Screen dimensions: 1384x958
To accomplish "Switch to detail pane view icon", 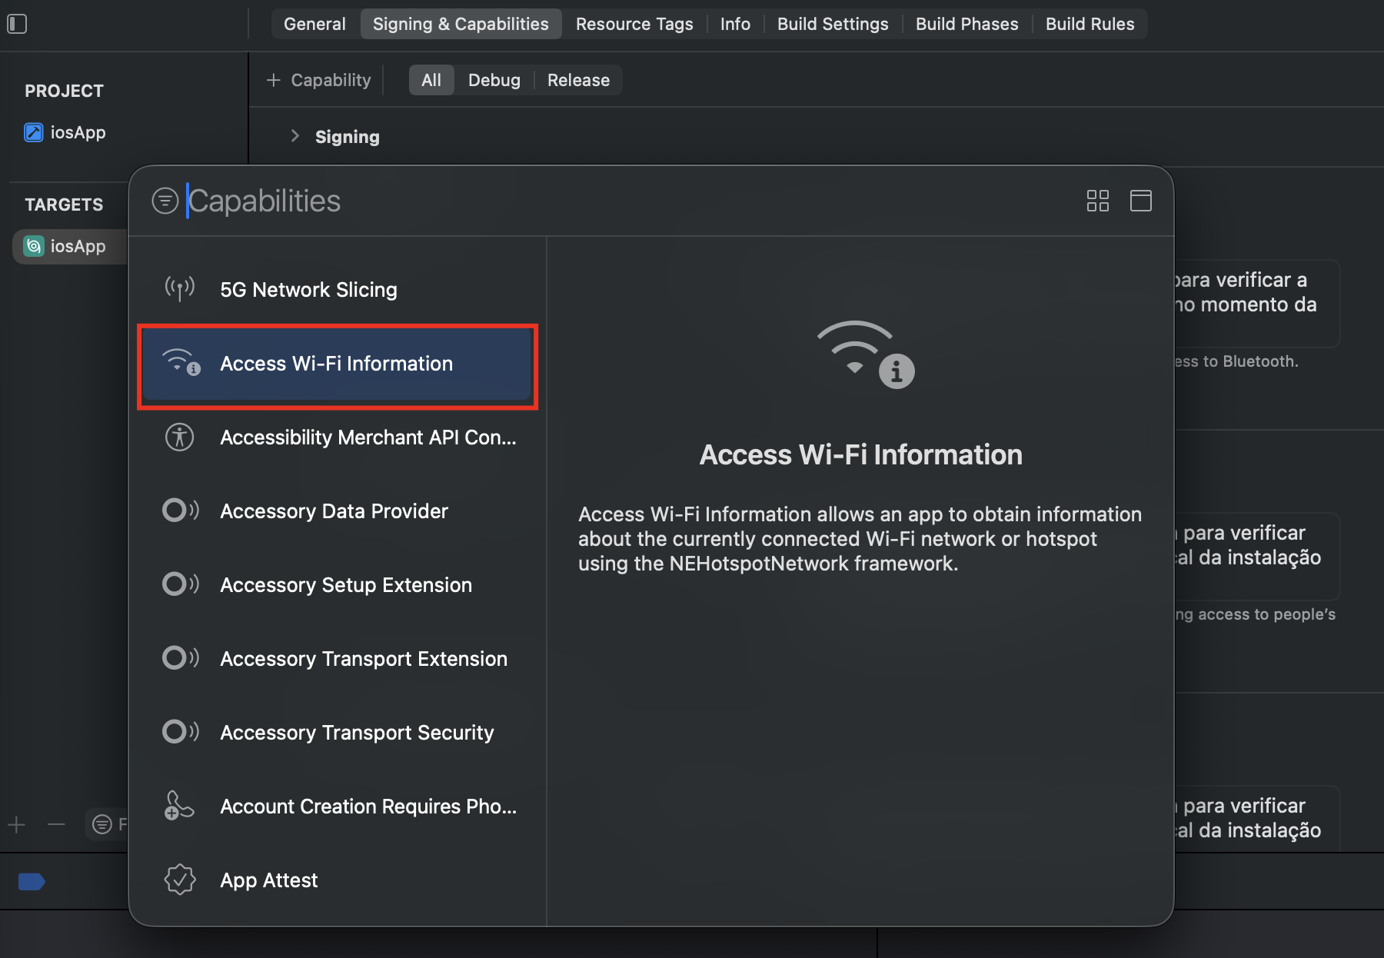I will click(1141, 201).
